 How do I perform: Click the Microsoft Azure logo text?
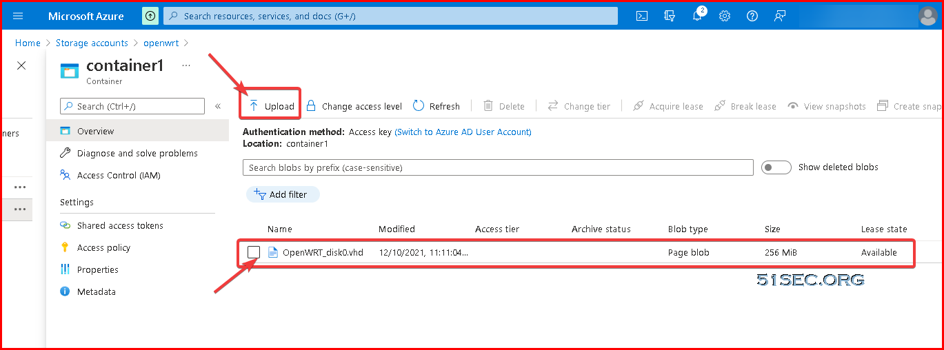pos(86,16)
